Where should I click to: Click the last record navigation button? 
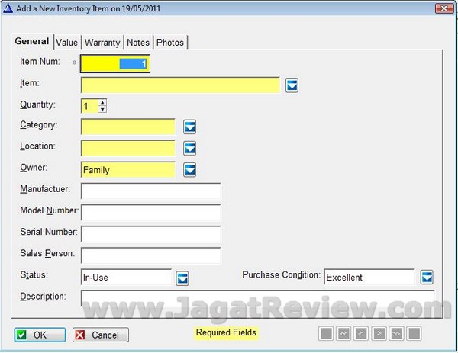tap(414, 334)
